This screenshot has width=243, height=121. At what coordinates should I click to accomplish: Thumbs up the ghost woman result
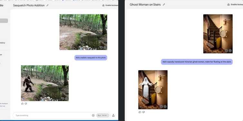[x=140, y=112]
